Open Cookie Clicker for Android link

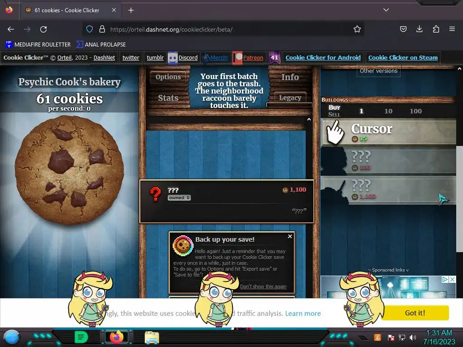click(x=323, y=57)
